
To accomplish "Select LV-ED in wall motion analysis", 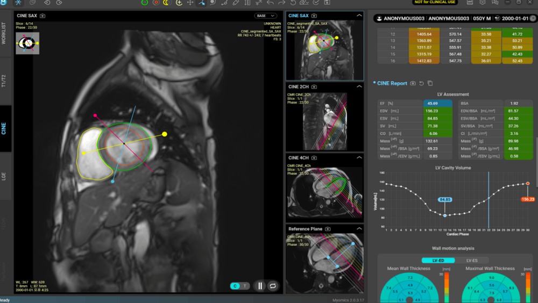I will (438, 261).
